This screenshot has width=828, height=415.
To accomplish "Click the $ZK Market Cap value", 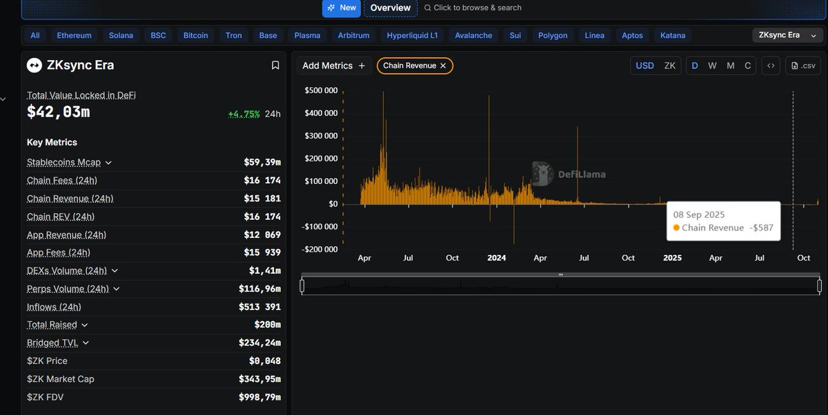I will pyautogui.click(x=260, y=378).
